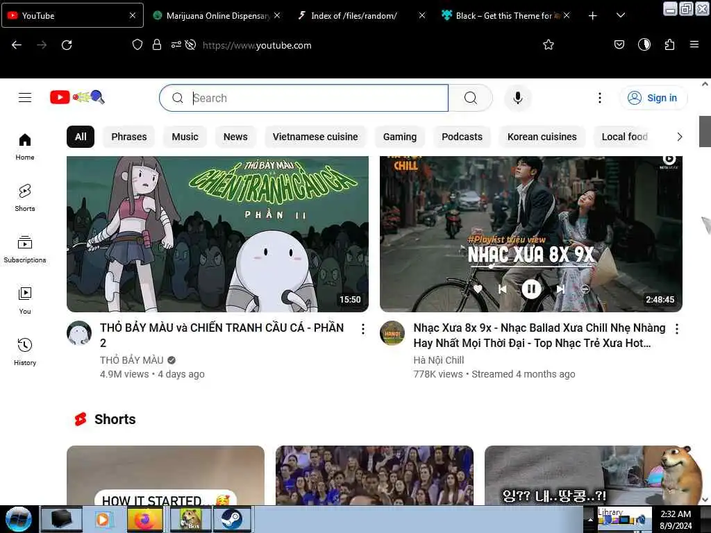
Task: Select the Phrases filter chip
Action: coord(128,137)
